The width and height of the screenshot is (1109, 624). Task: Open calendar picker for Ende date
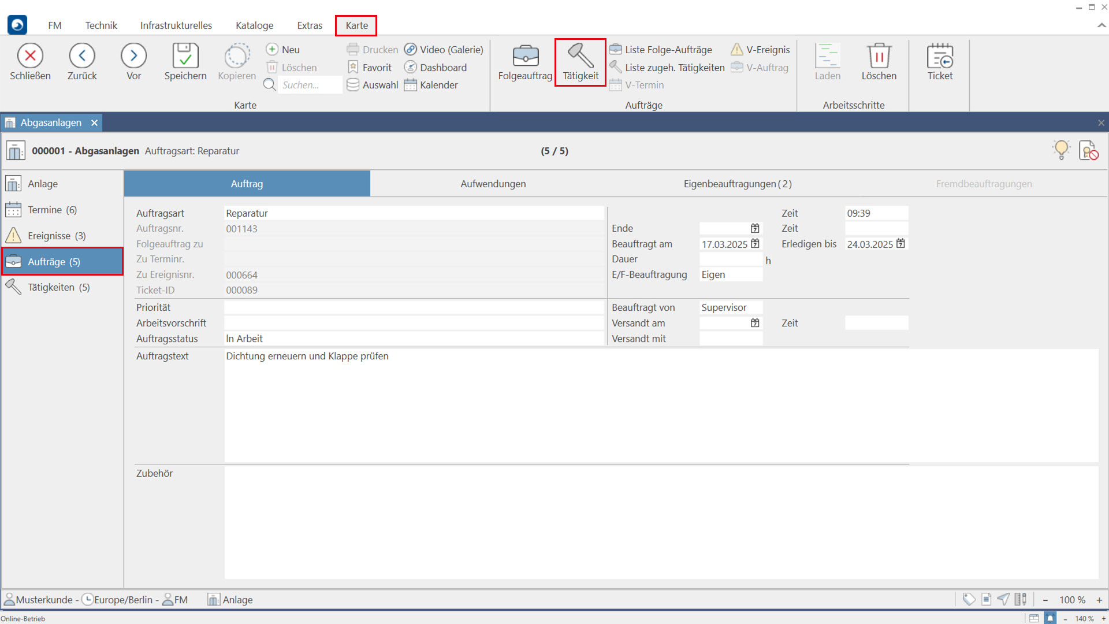click(755, 229)
